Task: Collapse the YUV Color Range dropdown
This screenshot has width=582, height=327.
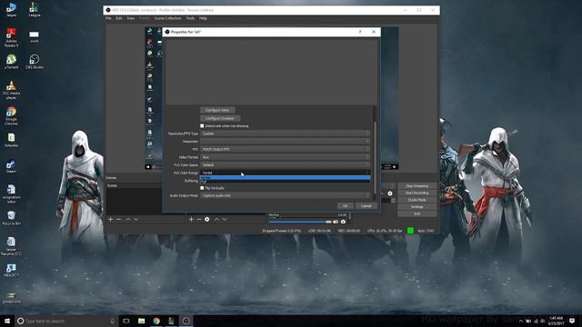Action: click(x=285, y=173)
